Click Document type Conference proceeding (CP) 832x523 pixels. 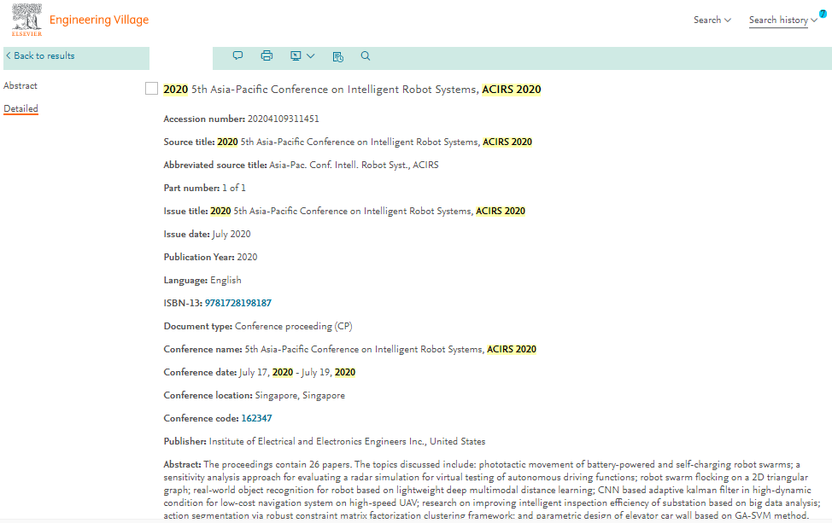click(x=294, y=326)
